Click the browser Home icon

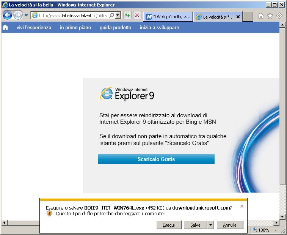[261, 16]
